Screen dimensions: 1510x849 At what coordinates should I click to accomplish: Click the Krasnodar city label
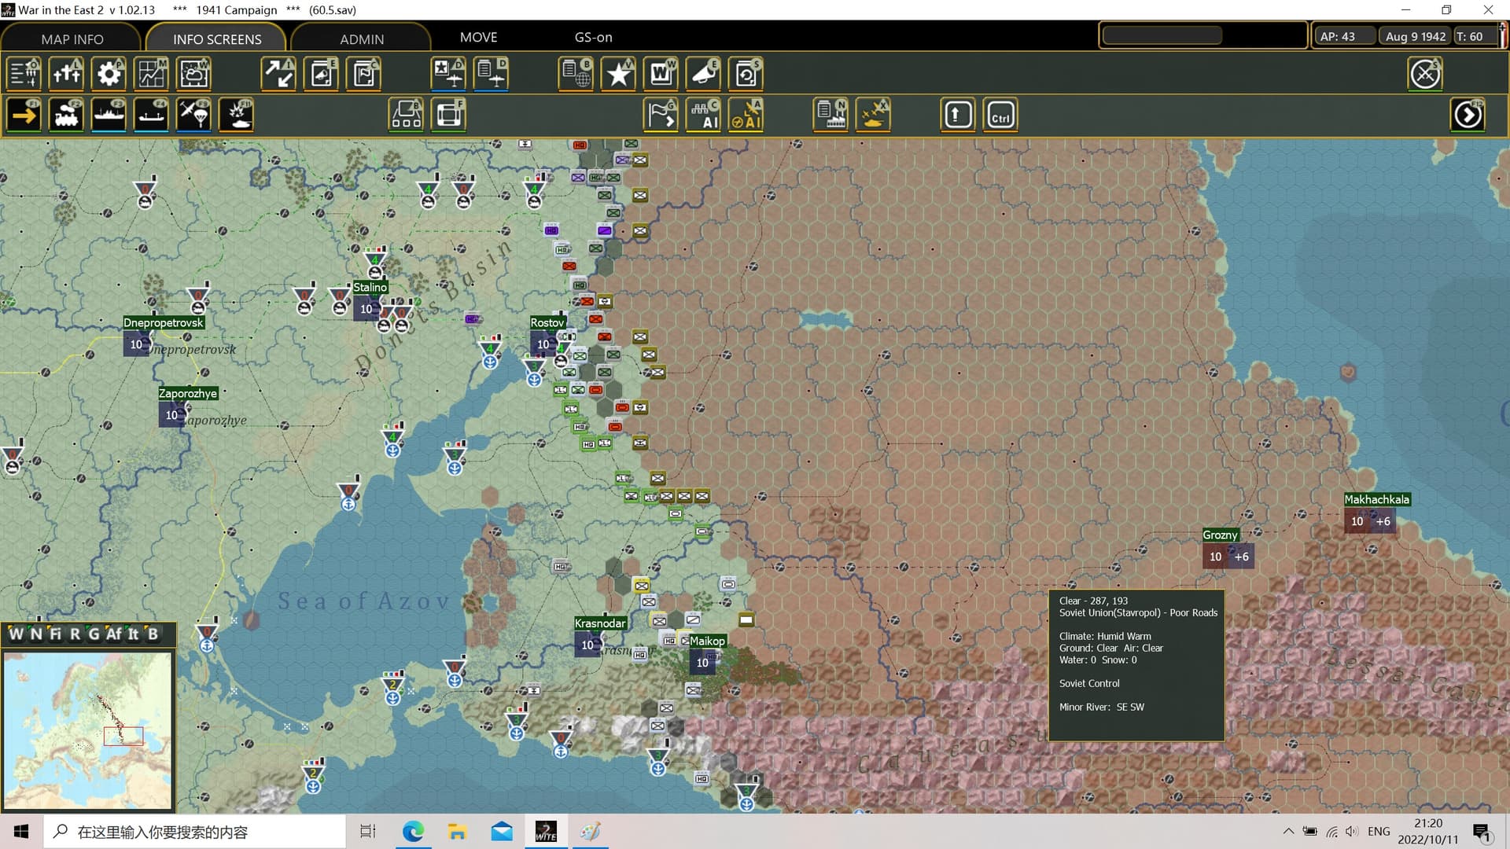click(x=600, y=623)
